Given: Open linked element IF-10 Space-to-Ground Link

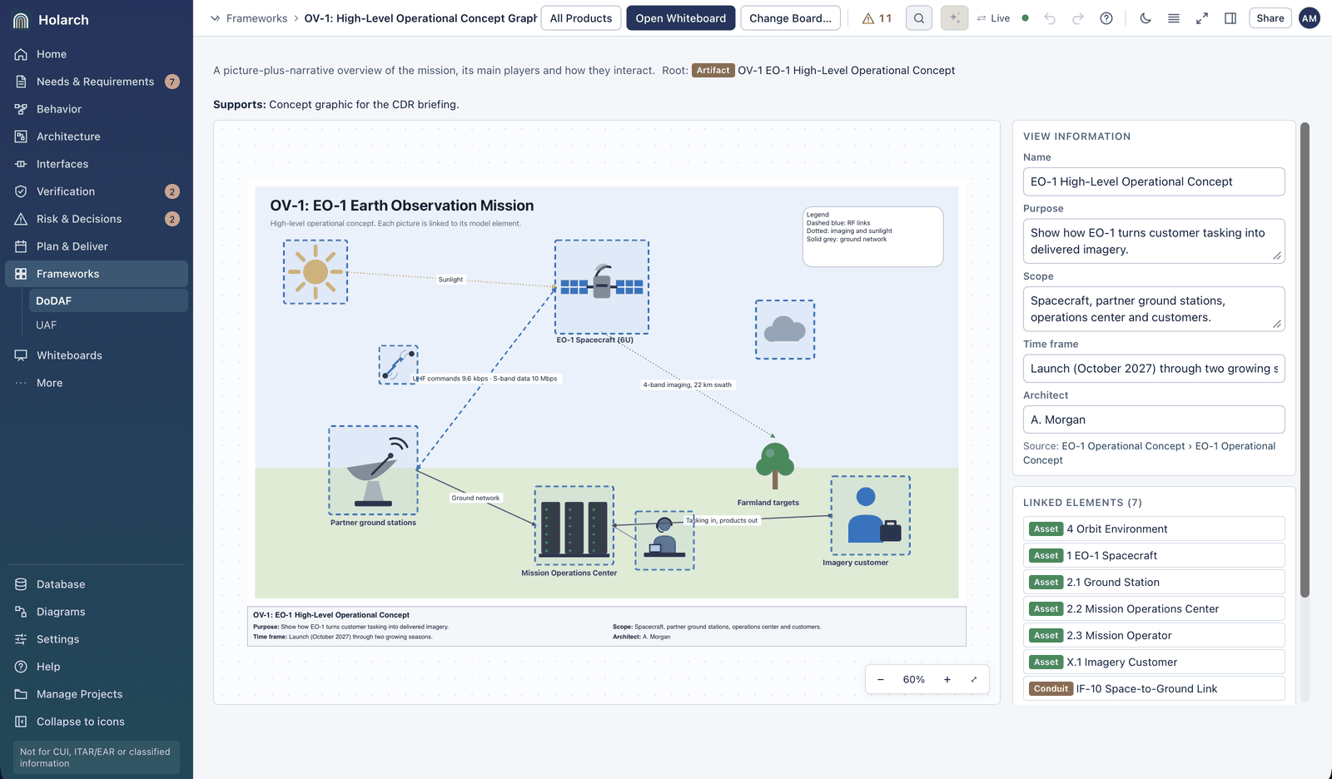Looking at the screenshot, I should 1154,688.
